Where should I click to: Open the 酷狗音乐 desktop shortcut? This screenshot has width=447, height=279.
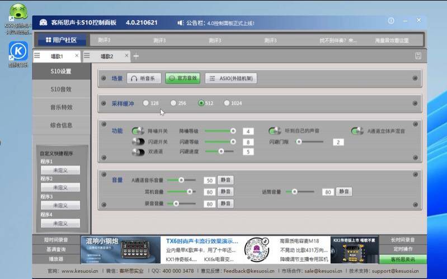[x=18, y=51]
